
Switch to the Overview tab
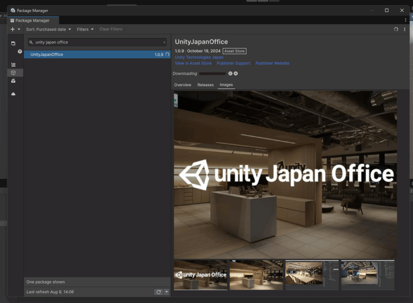183,85
